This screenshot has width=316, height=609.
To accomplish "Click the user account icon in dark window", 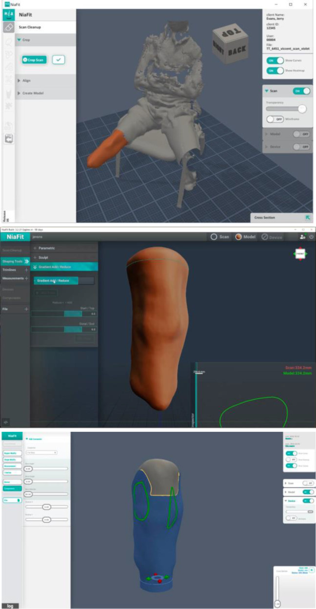I will point(303,237).
